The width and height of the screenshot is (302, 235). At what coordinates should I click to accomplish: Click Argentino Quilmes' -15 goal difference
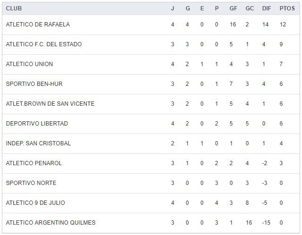pyautogui.click(x=265, y=223)
